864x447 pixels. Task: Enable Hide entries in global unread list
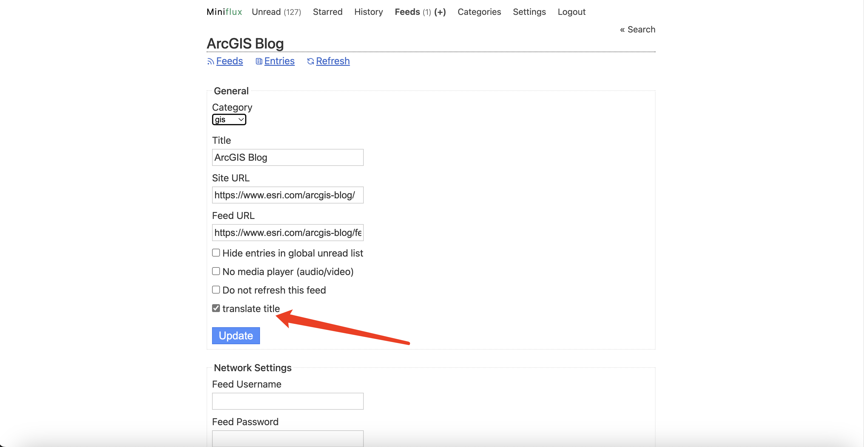tap(216, 253)
